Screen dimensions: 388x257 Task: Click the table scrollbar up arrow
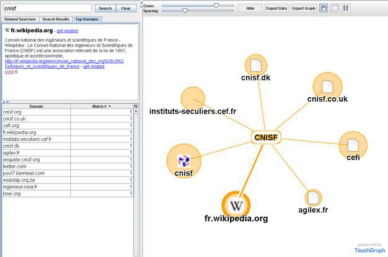click(136, 111)
